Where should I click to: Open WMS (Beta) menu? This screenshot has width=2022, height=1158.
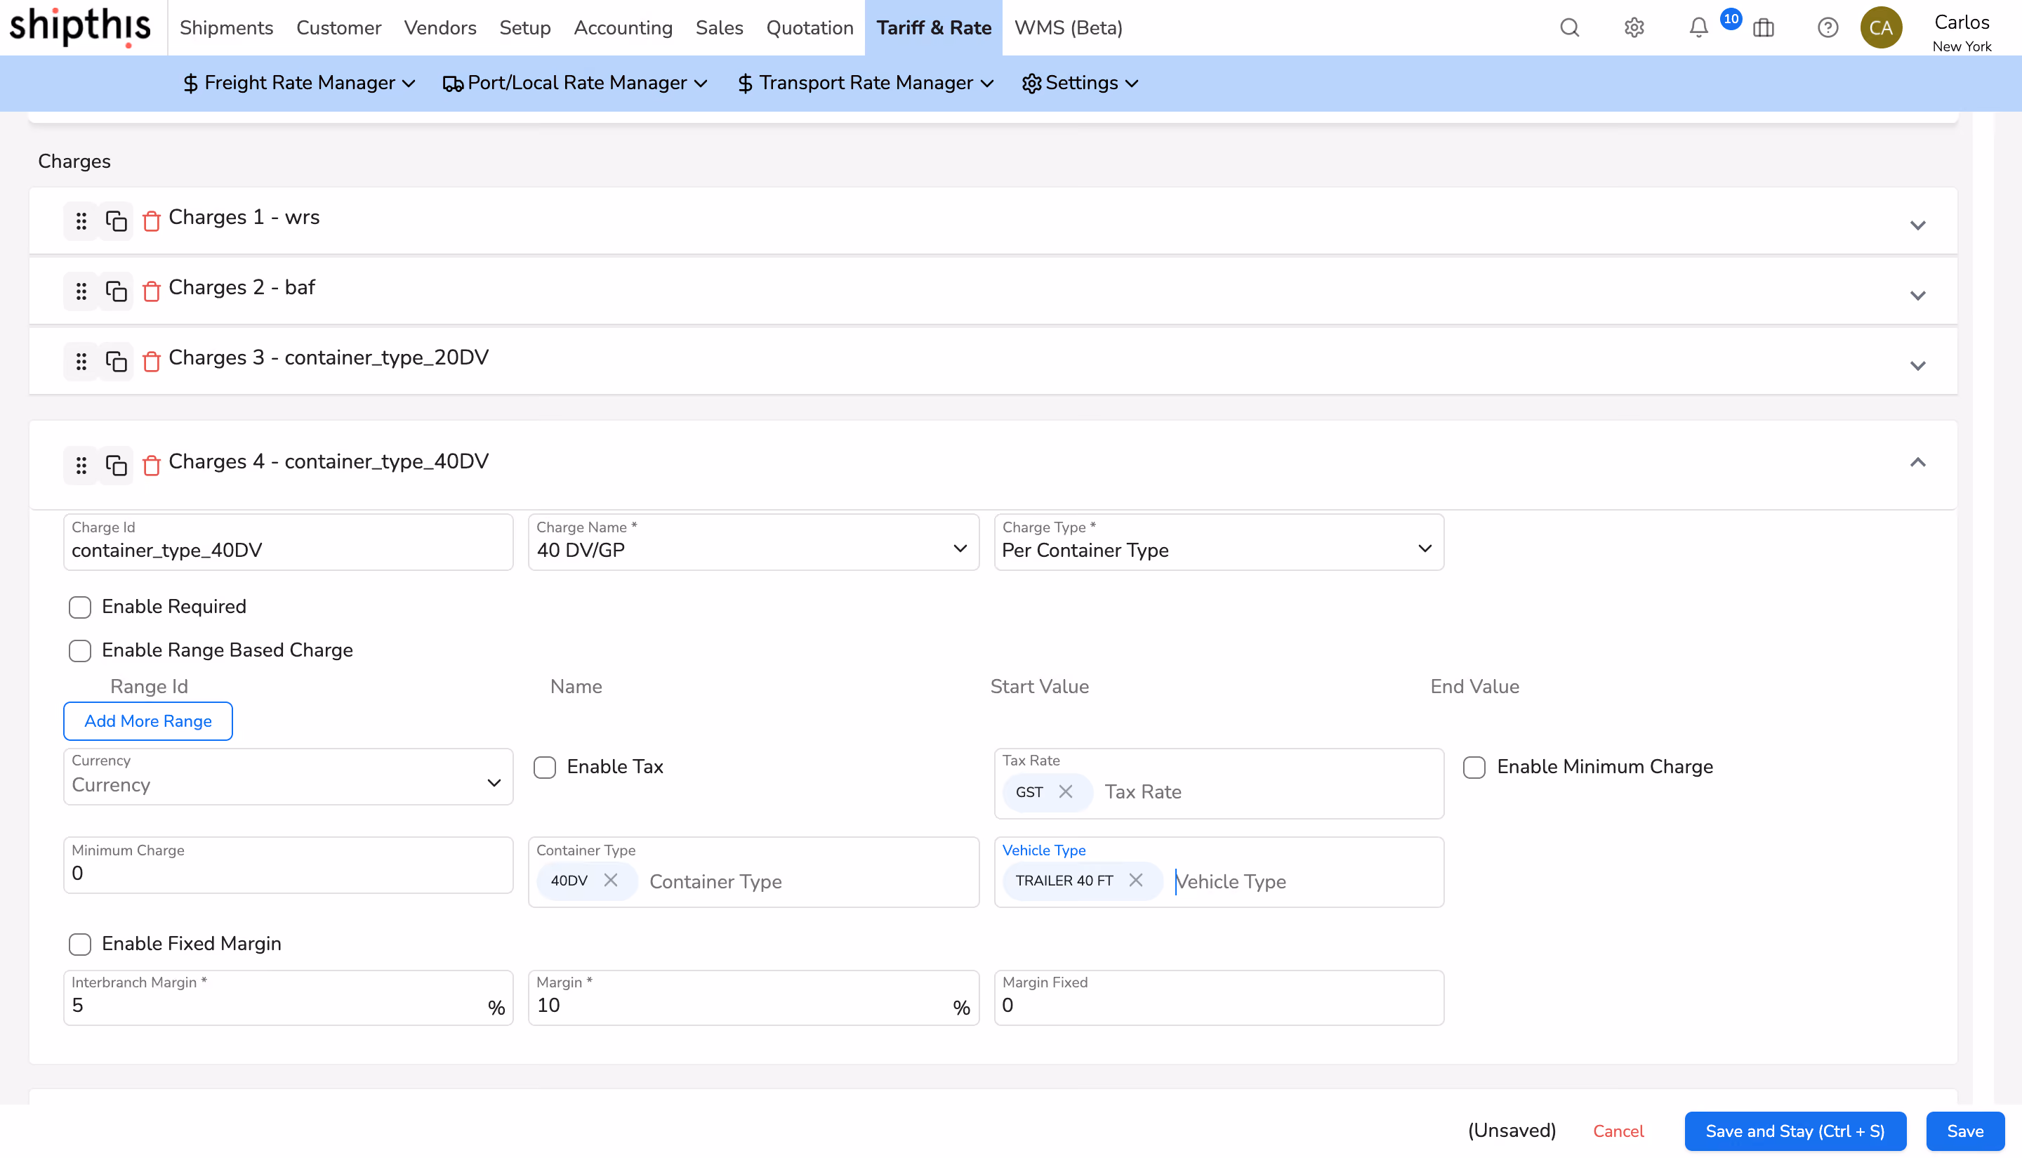click(x=1068, y=28)
